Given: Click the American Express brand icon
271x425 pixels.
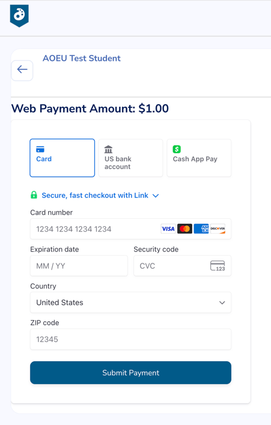Looking at the screenshot, I should [x=201, y=228].
